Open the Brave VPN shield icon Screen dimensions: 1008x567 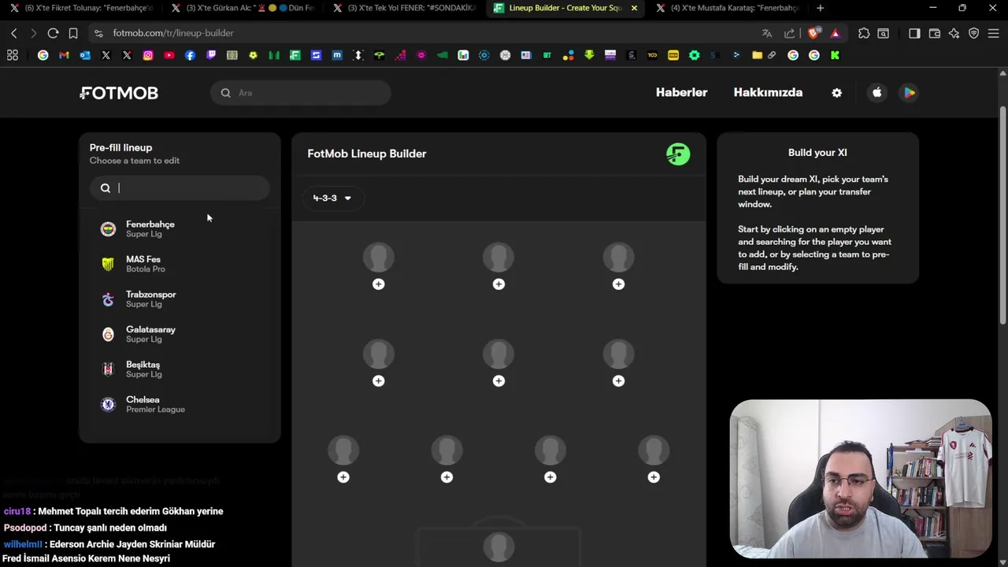click(974, 33)
